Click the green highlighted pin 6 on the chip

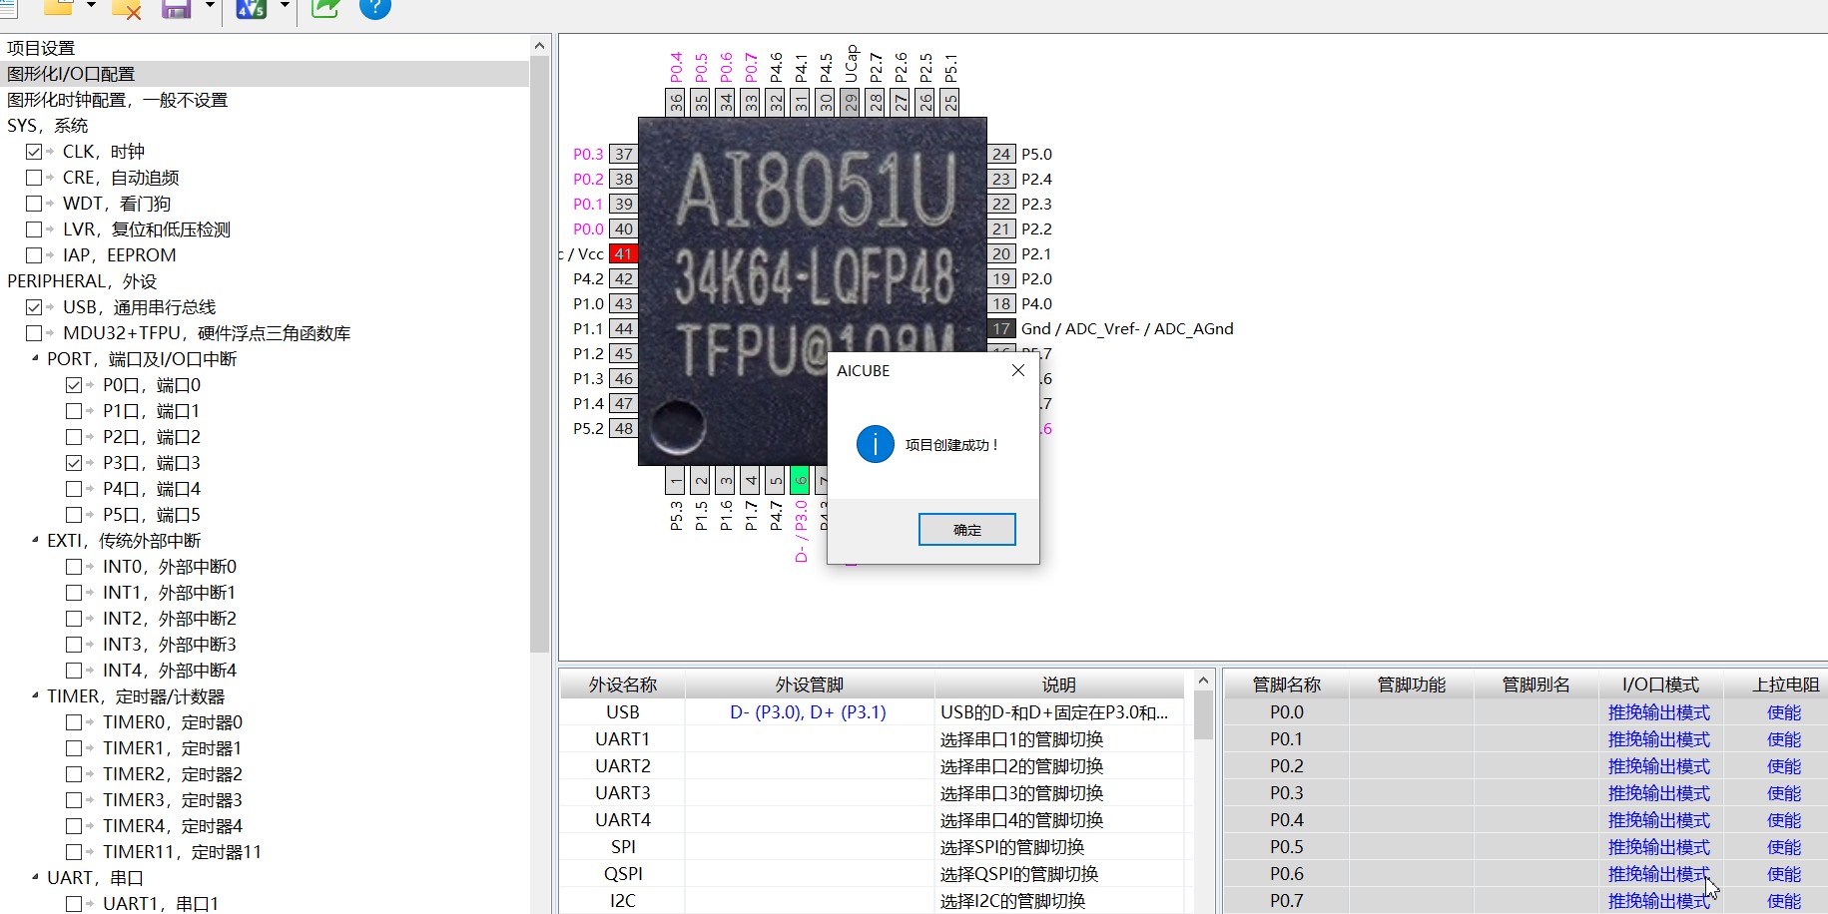pos(800,480)
